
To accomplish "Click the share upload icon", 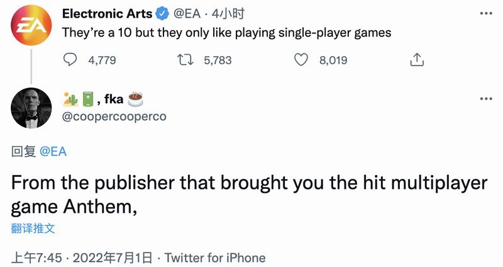I will point(416,60).
